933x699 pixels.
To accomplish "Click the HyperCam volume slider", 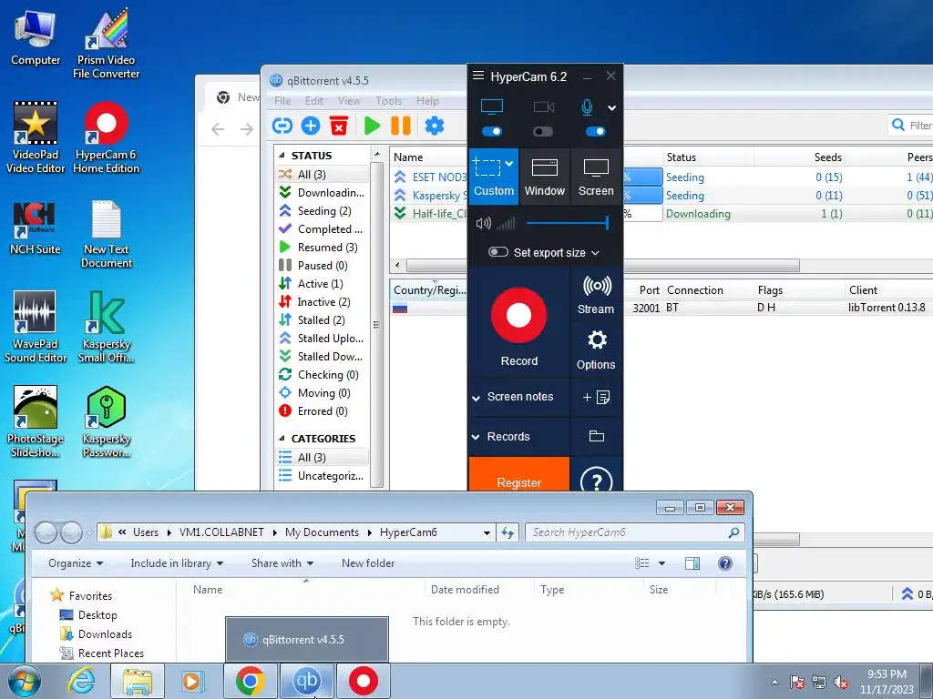I will coord(567,223).
